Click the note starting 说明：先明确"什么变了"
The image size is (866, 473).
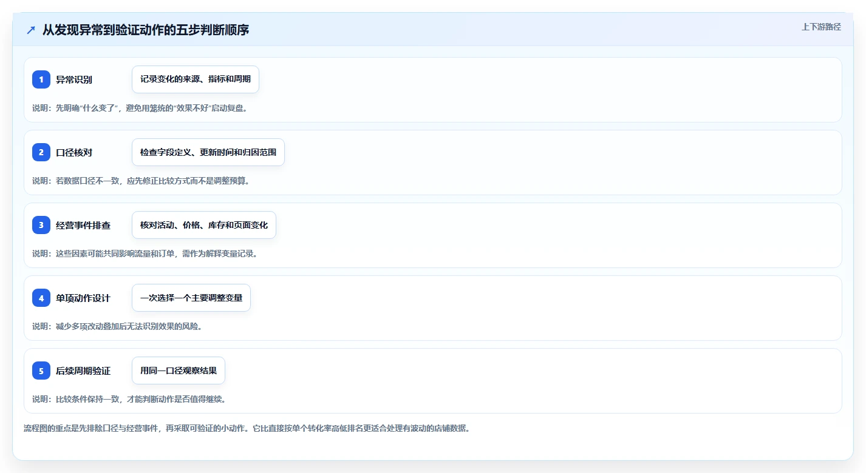click(140, 108)
